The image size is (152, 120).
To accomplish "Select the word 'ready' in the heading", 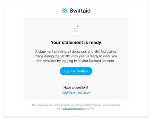I will click(95, 43).
